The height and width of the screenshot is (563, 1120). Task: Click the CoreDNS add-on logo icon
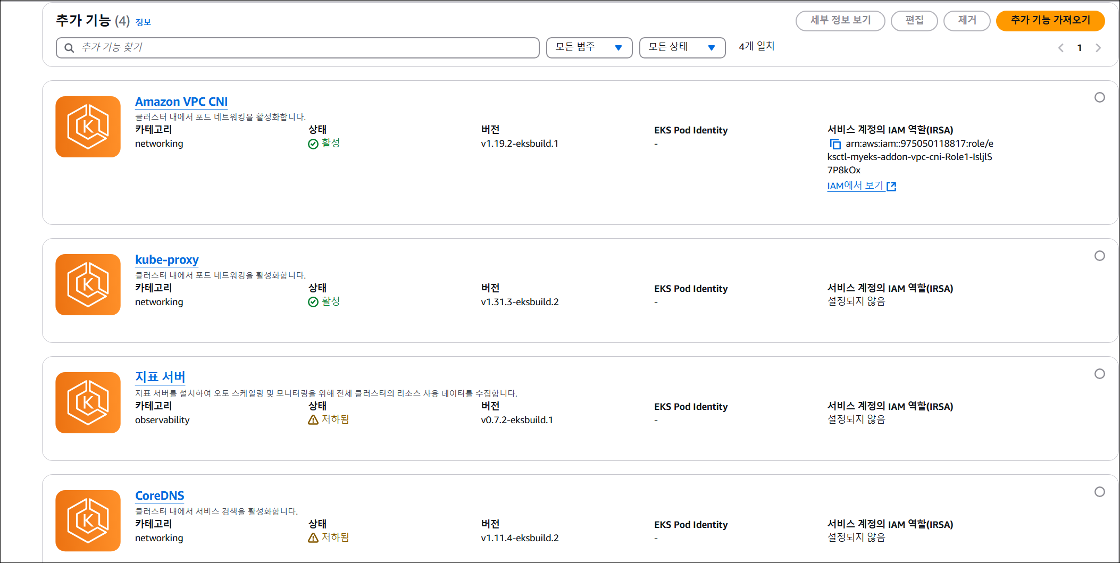(x=88, y=520)
